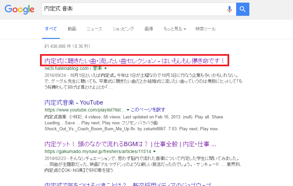The height and width of the screenshot is (186, 293).
Task: Open result 内定式に聴きたい曲・流したい曲セレクション
Action: point(134,61)
